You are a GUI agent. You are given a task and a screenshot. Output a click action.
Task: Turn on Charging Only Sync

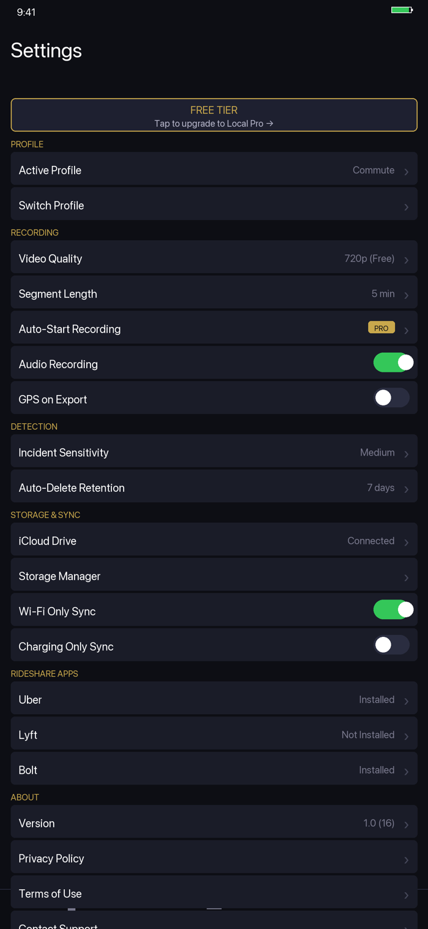pyautogui.click(x=392, y=645)
